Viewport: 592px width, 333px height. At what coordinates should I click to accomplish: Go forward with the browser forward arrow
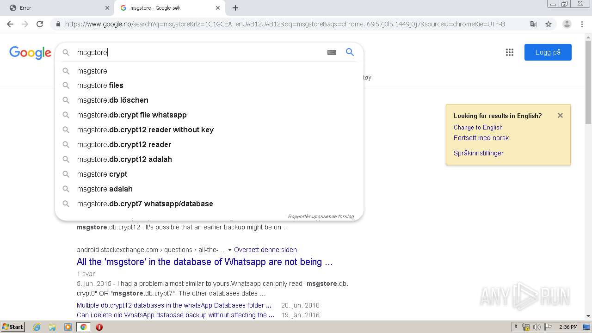coord(25,24)
